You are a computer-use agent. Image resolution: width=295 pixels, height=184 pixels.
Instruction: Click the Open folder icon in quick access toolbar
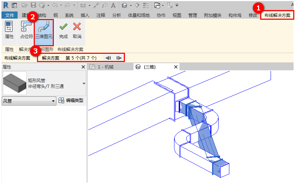point(24,5)
